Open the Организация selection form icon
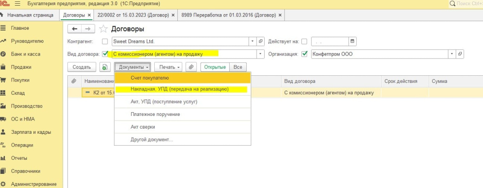This screenshot has width=483, height=188. coord(460,54)
